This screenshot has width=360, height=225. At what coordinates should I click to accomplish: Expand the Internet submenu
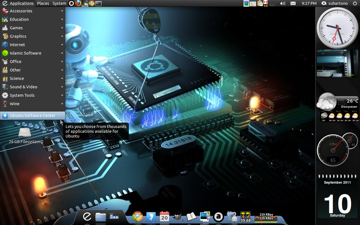pyautogui.click(x=33, y=45)
